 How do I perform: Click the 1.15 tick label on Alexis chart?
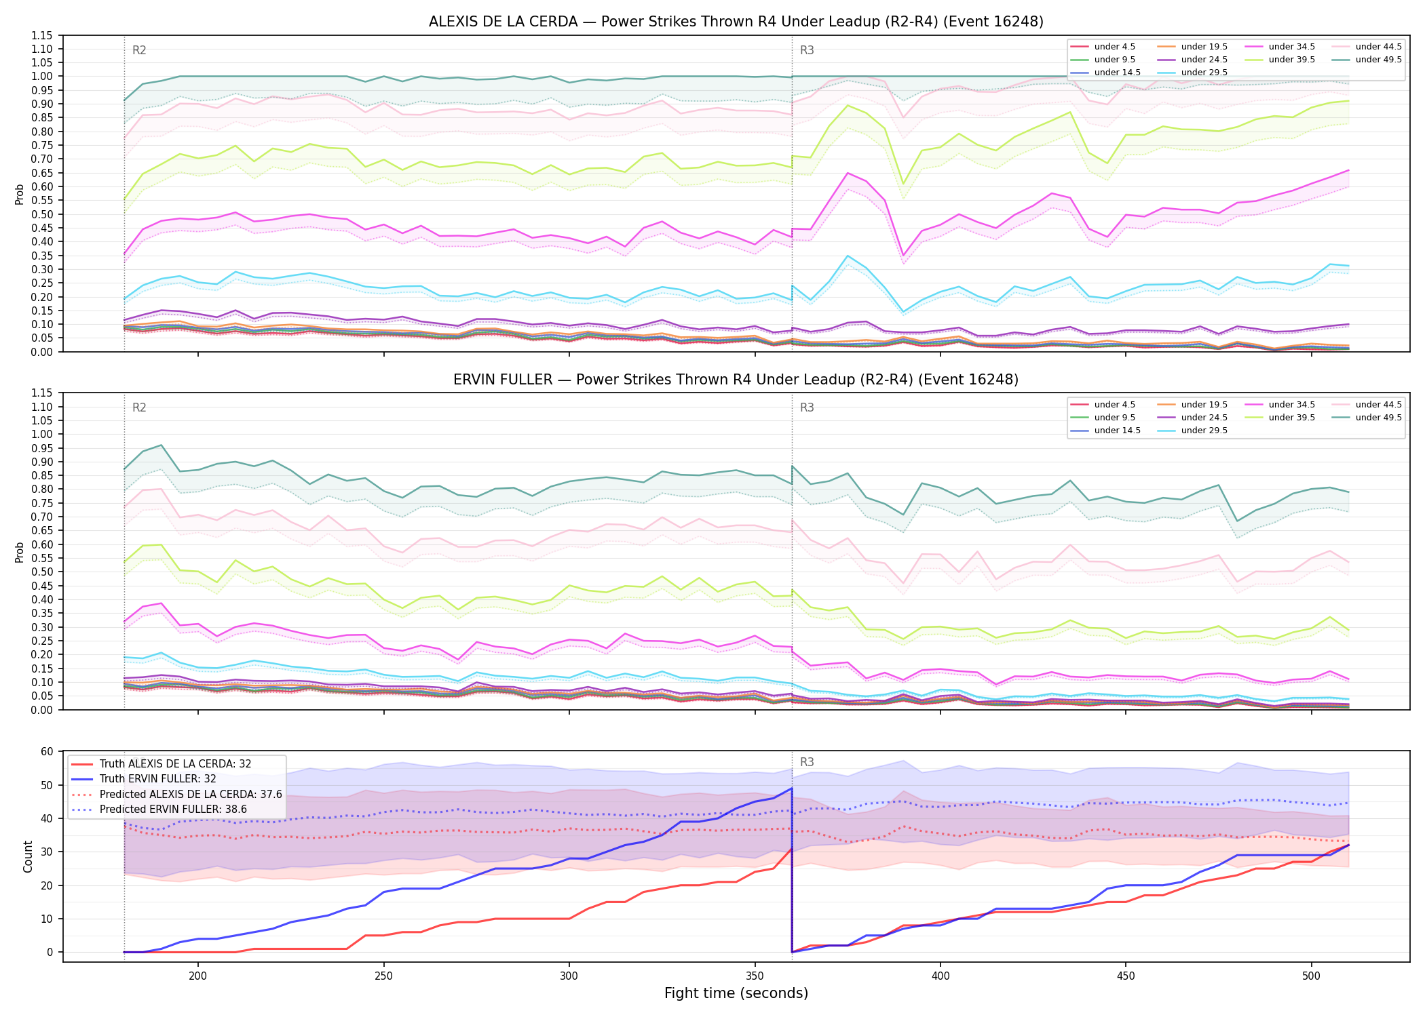pos(42,35)
